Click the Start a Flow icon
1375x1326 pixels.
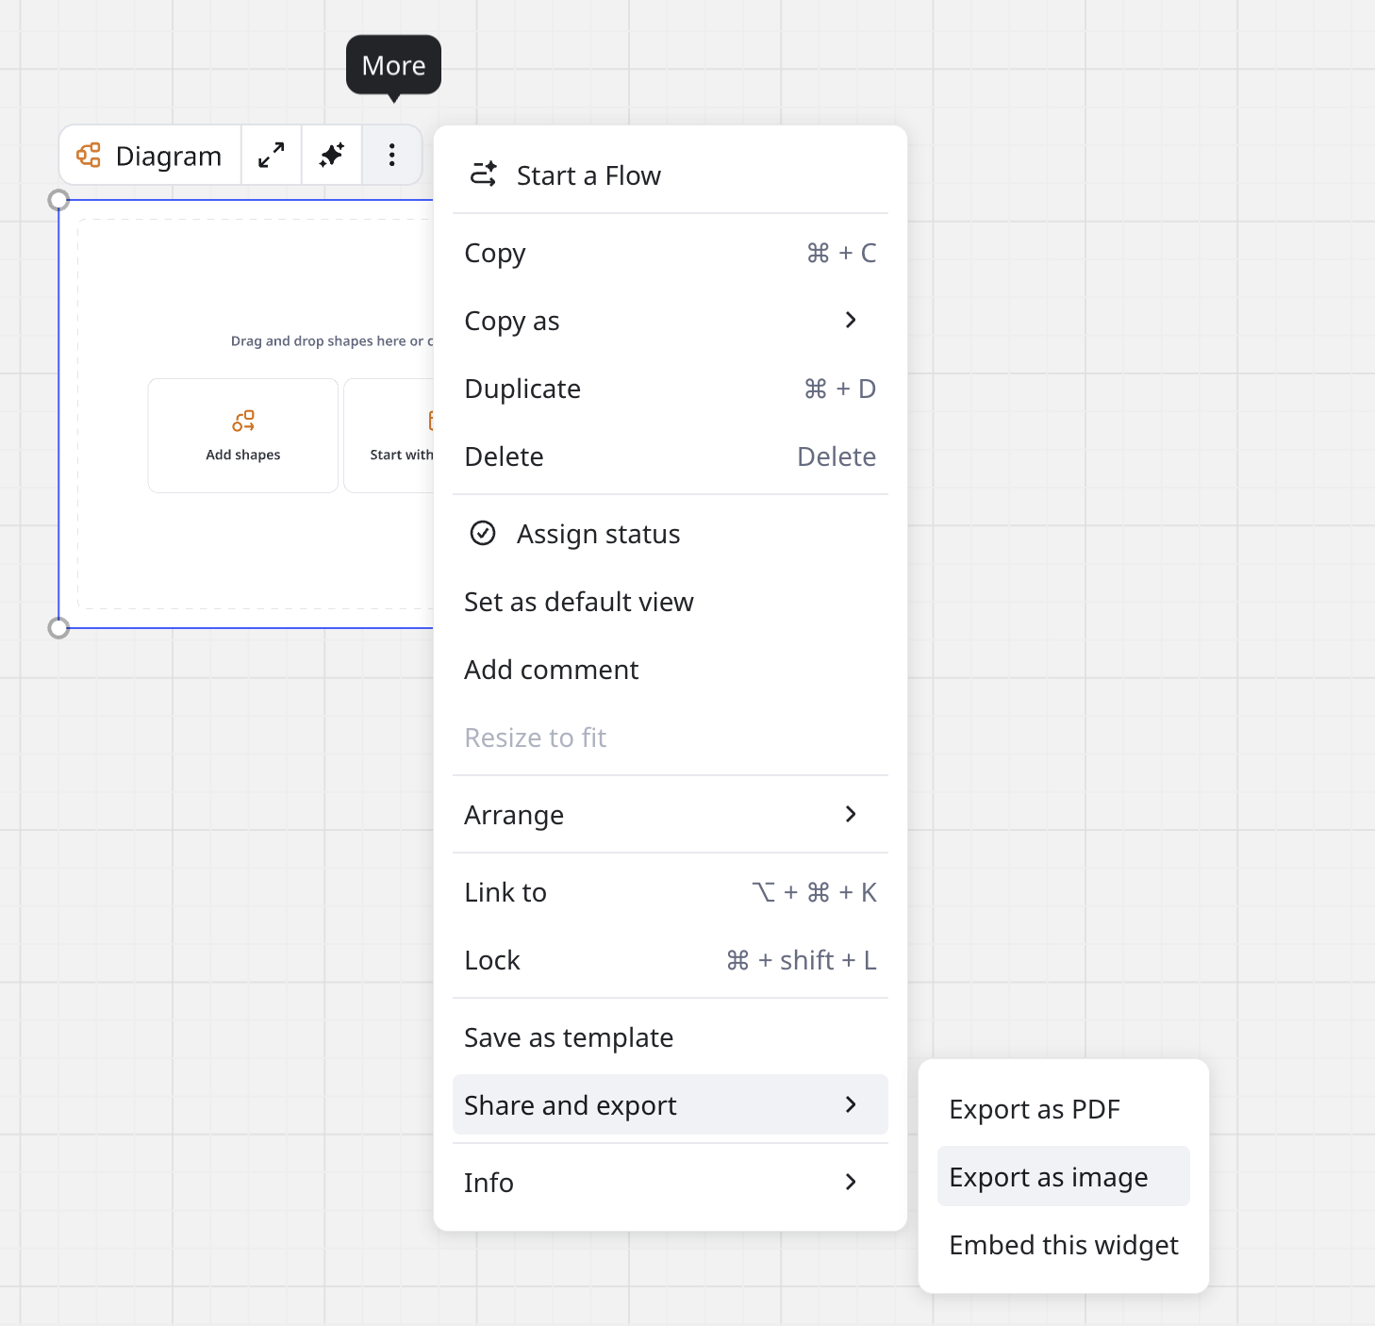click(x=484, y=175)
